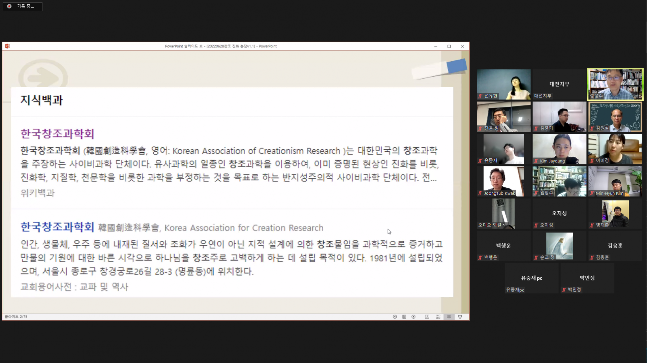Select the 백행운 participant tile
Screen dimensions: 647x363
point(503,246)
